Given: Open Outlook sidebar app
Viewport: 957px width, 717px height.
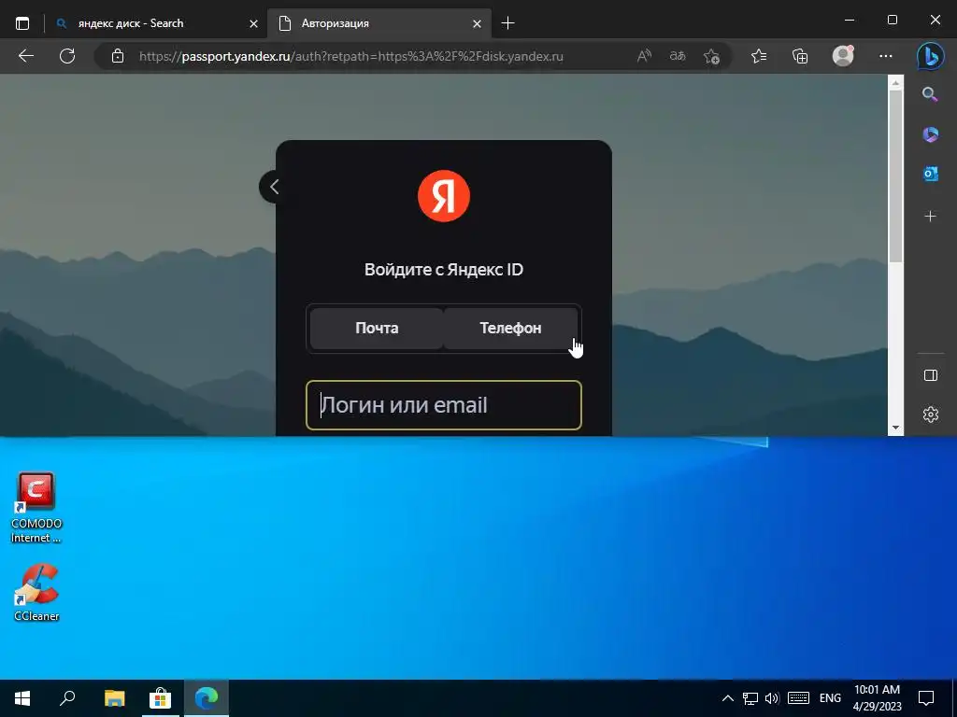Looking at the screenshot, I should [930, 175].
